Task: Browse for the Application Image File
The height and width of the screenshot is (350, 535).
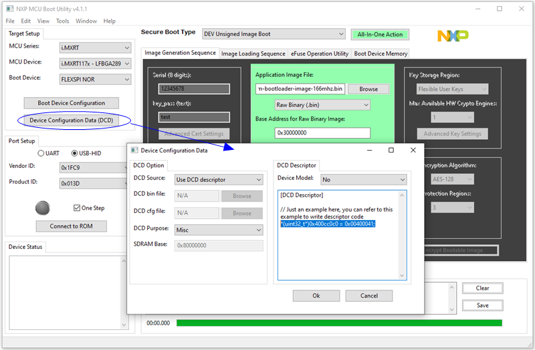Action: pos(368,89)
